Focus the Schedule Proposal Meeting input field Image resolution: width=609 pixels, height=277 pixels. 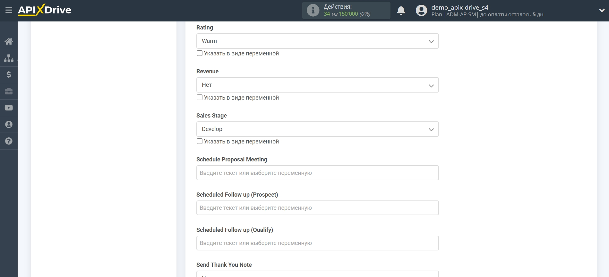317,173
